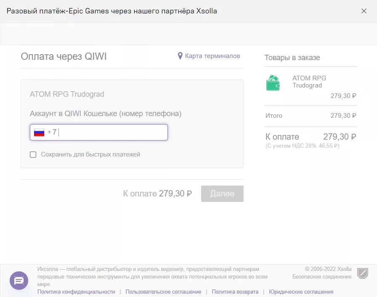
Task: Click the Далее button
Action: click(222, 194)
